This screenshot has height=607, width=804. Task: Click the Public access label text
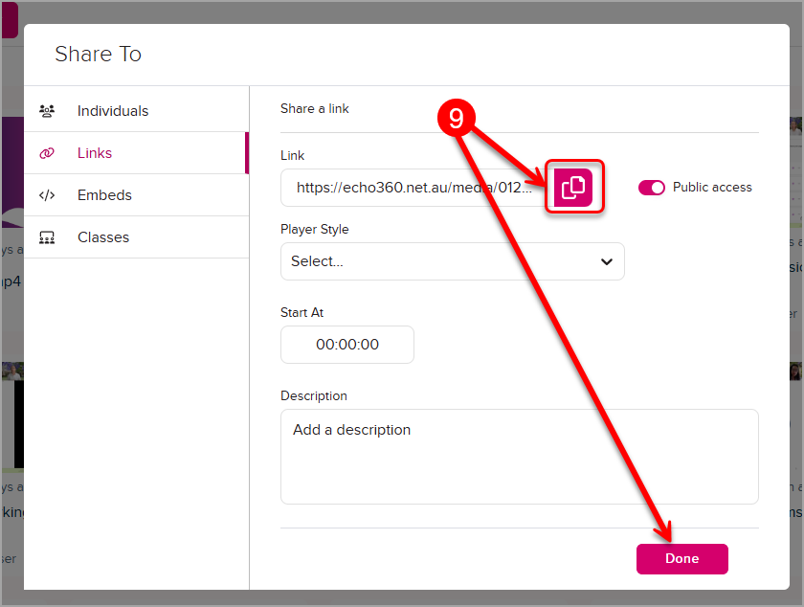point(712,188)
